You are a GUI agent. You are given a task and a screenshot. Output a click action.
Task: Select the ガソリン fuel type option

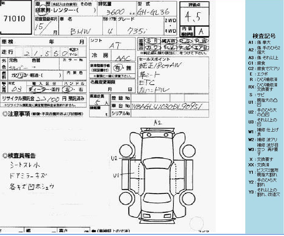pyautogui.click(x=20, y=75)
